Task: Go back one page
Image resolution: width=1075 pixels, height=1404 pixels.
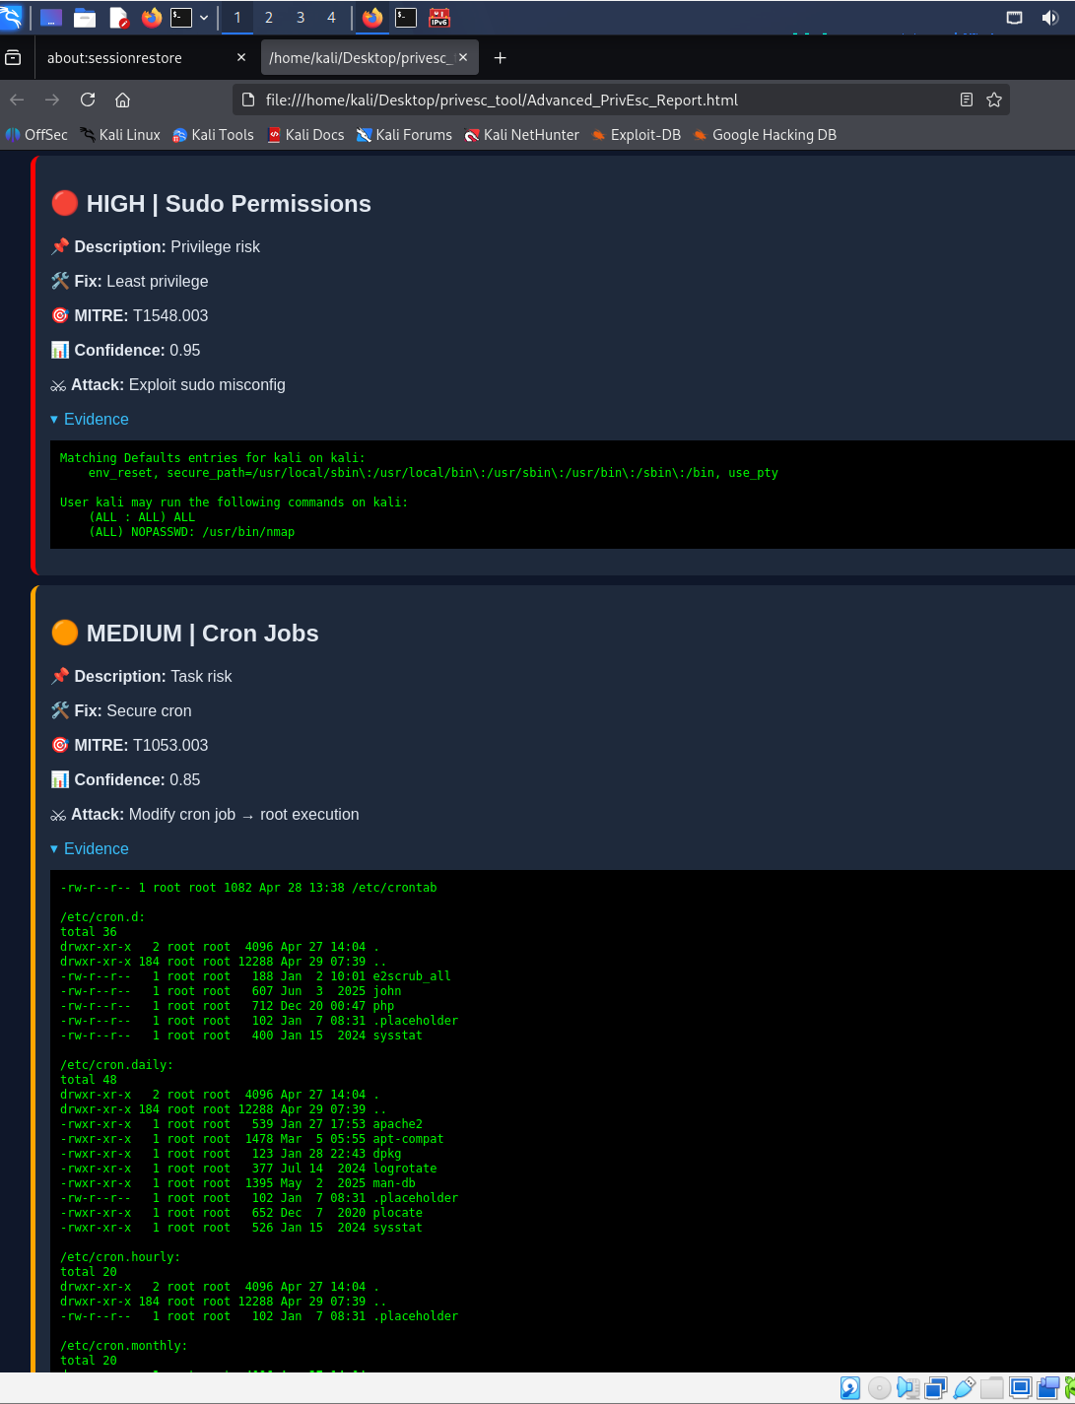Action: [x=17, y=100]
